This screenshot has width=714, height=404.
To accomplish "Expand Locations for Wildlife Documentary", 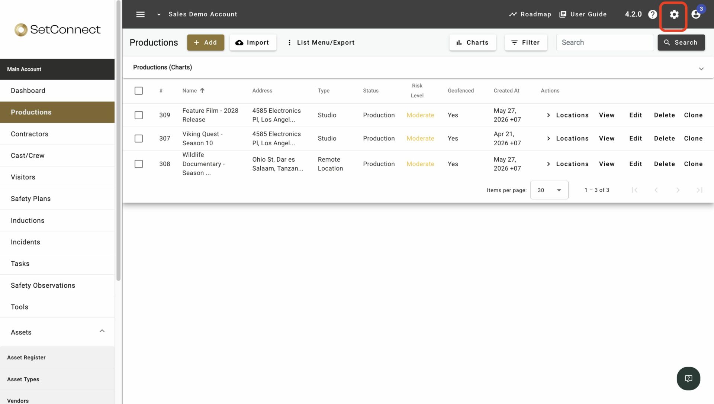I will 567,164.
